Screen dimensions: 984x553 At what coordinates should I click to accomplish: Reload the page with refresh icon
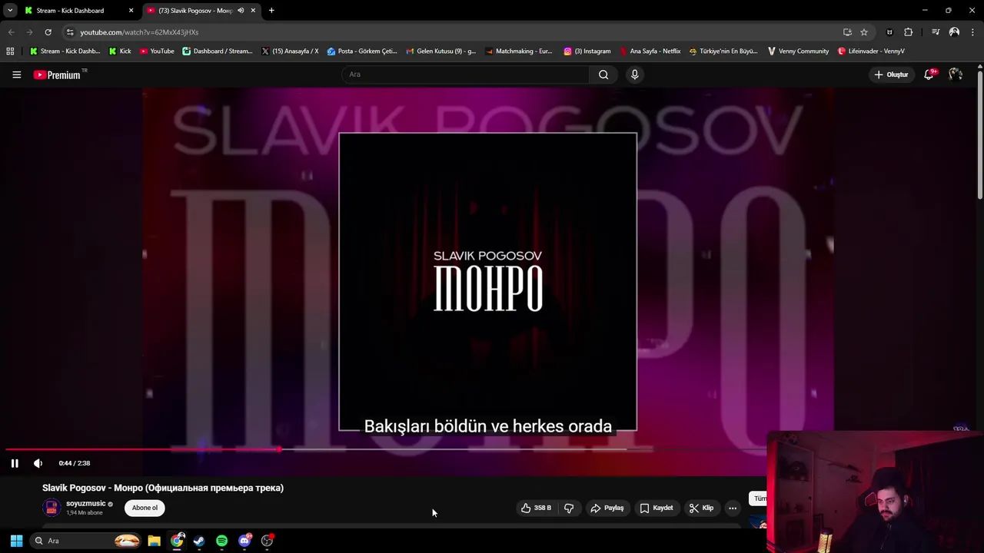click(x=48, y=32)
